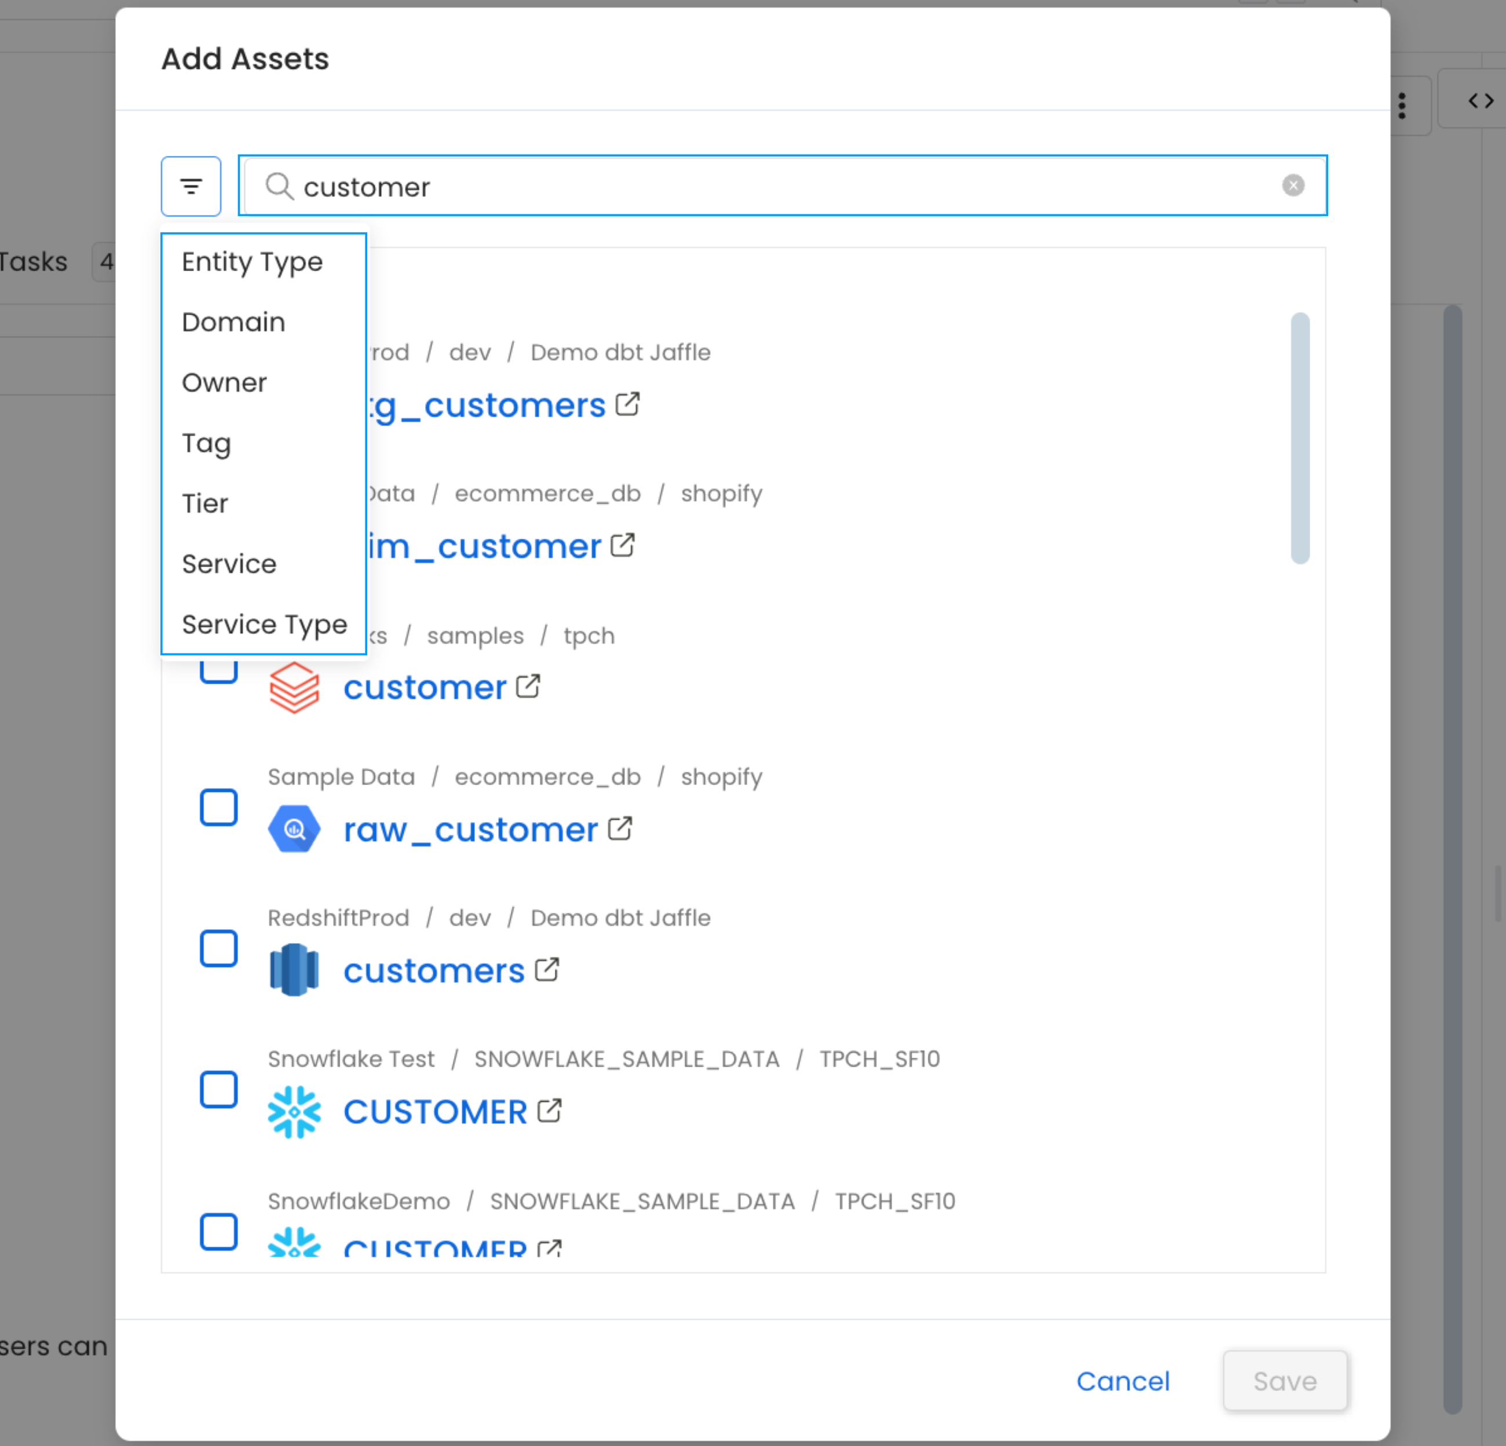Click the Cancel button
The height and width of the screenshot is (1446, 1506).
[x=1123, y=1381]
